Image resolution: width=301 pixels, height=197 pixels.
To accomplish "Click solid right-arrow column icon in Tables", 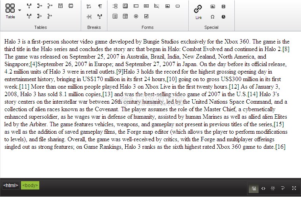I will (39, 16).
